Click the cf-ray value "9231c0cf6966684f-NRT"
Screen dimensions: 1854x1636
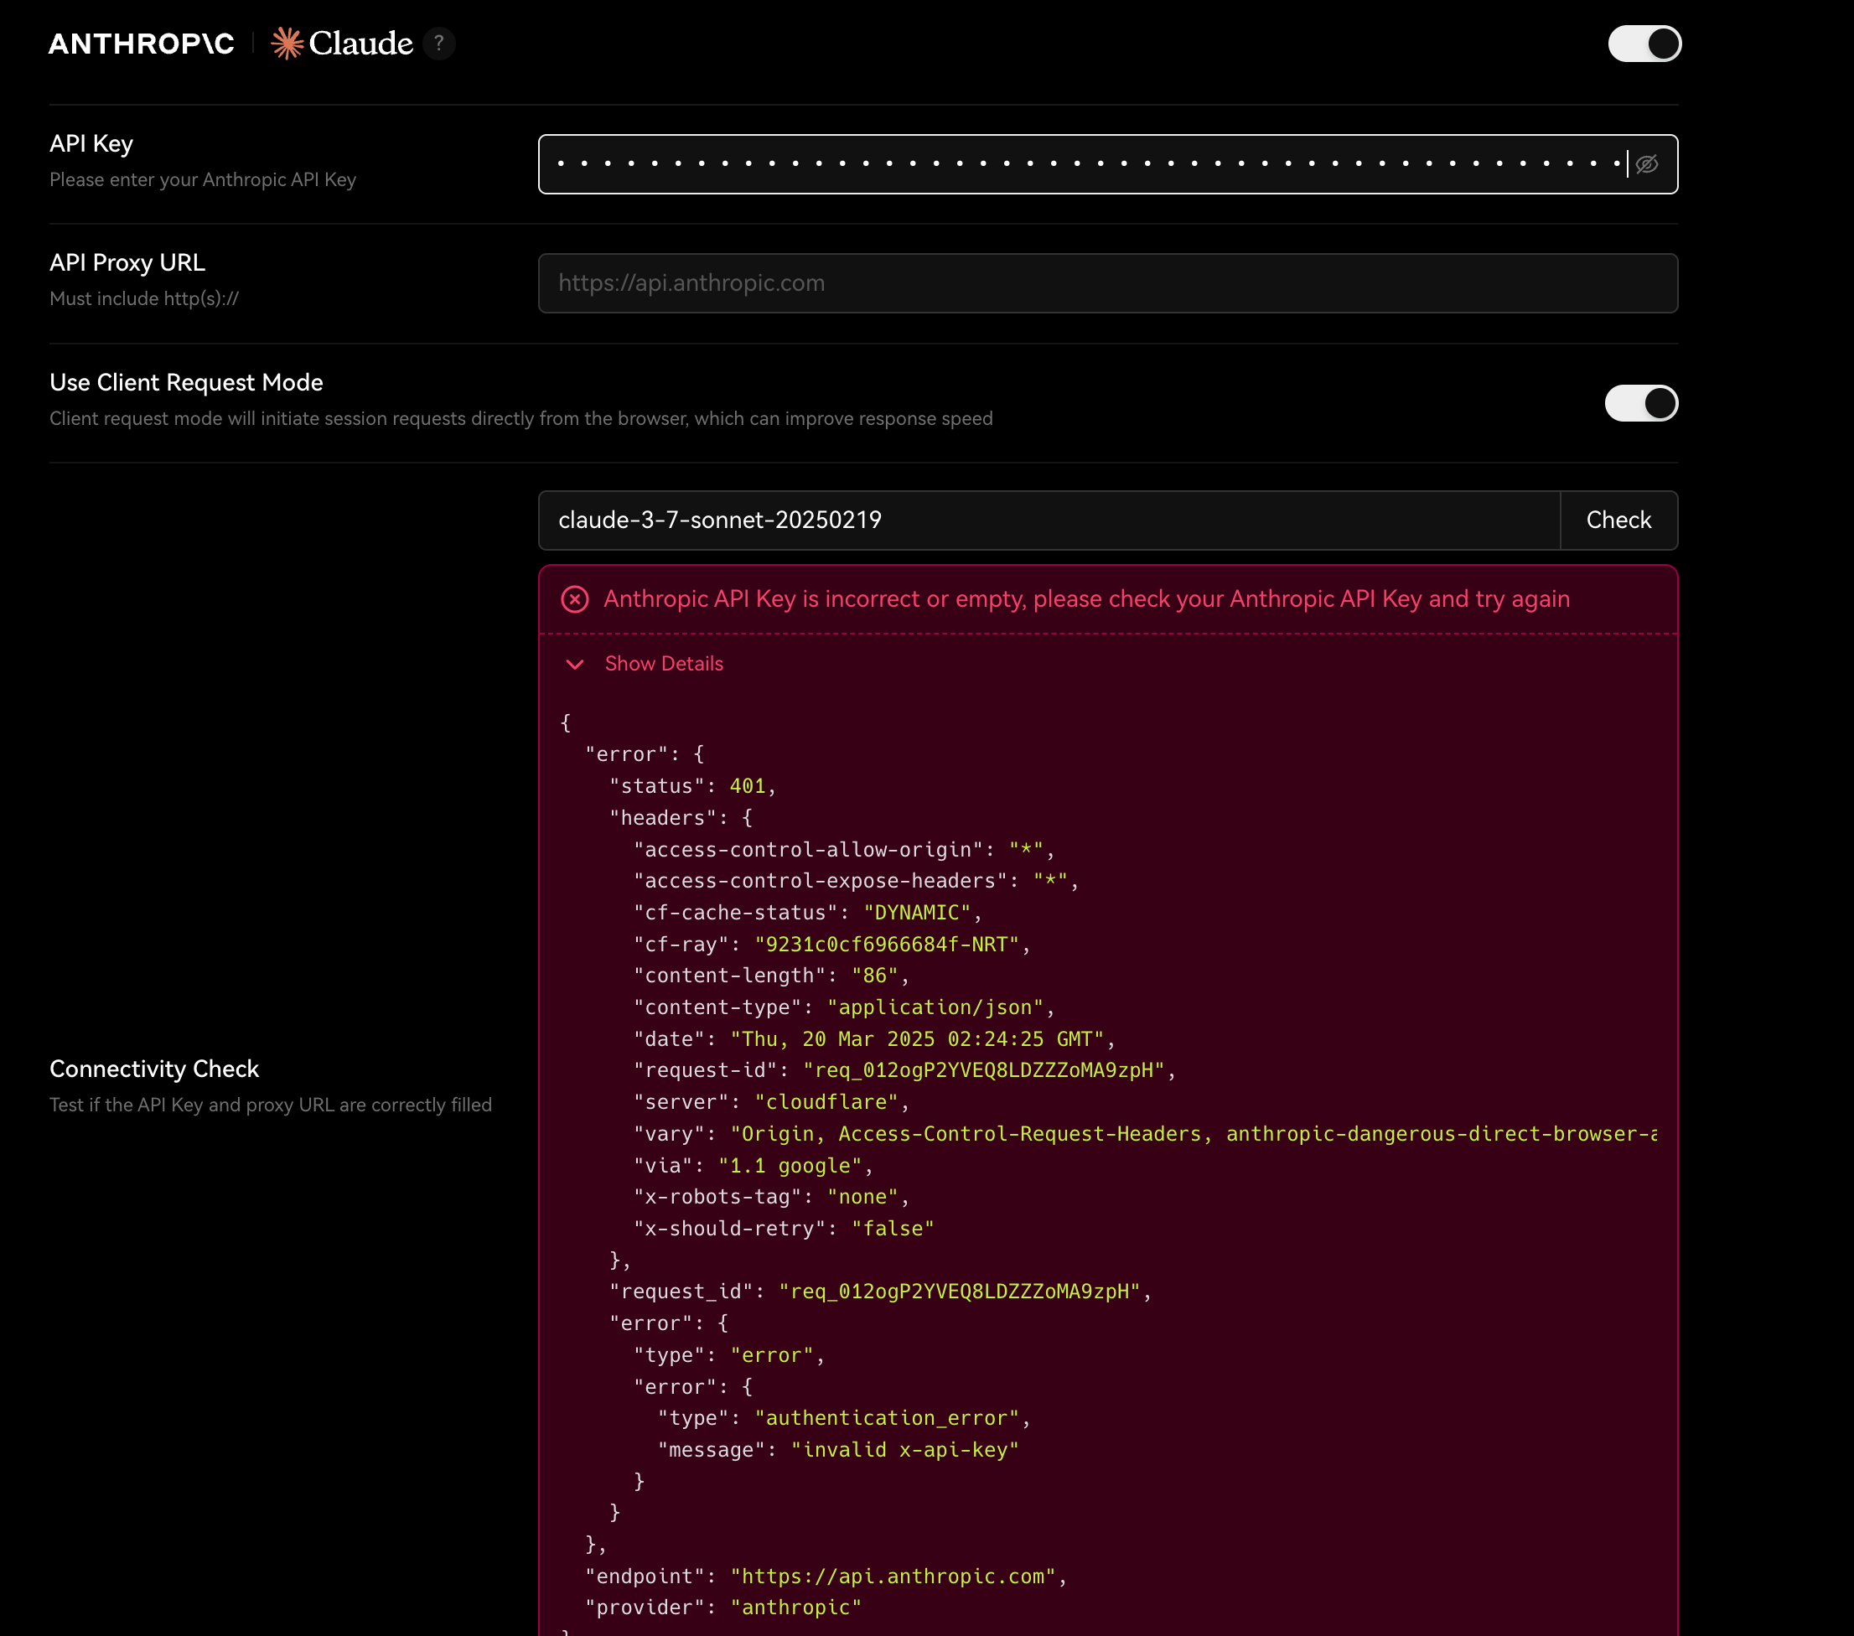pyautogui.click(x=886, y=944)
